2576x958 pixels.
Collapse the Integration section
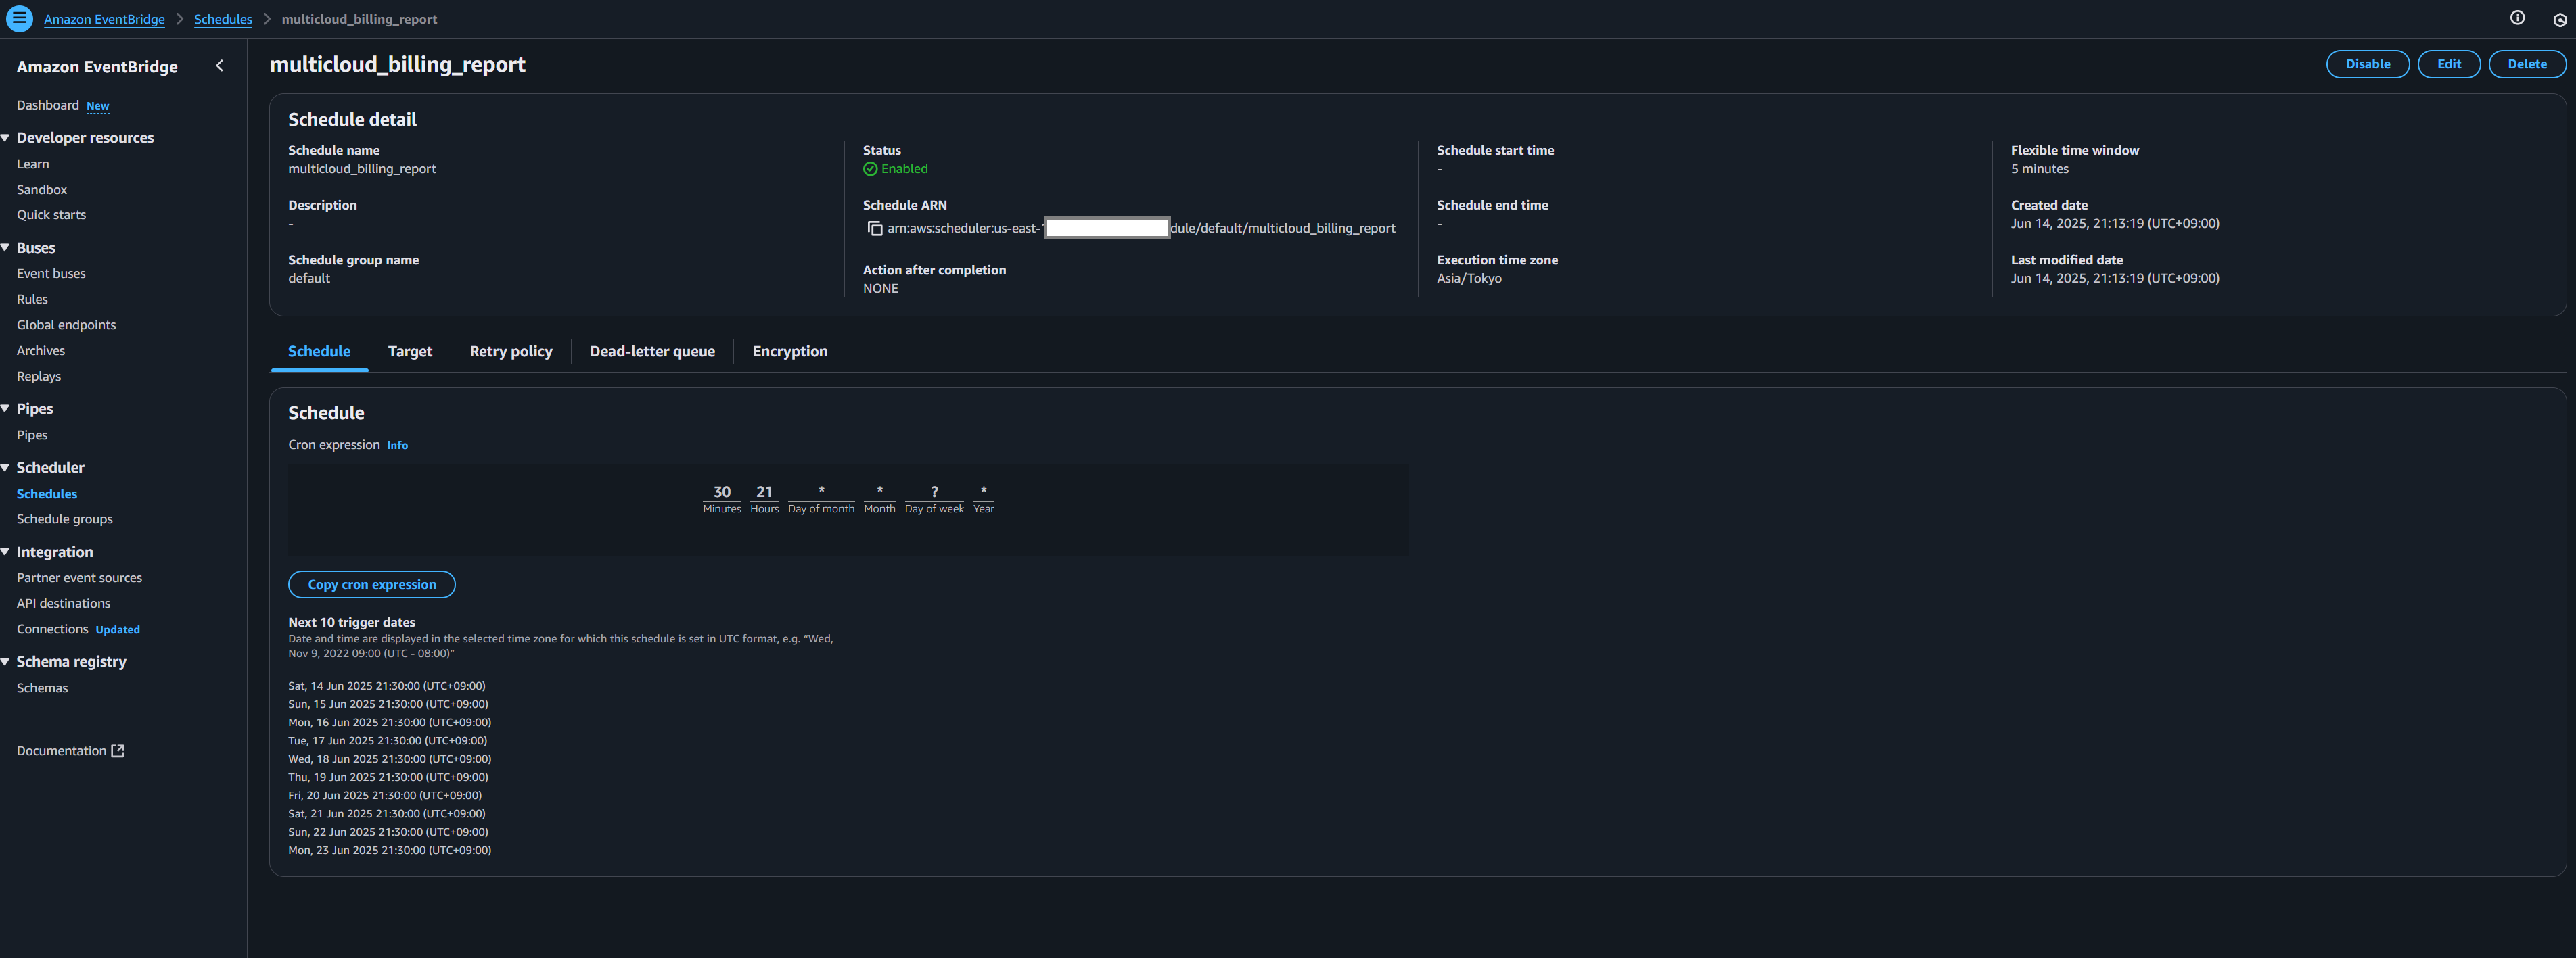click(6, 552)
